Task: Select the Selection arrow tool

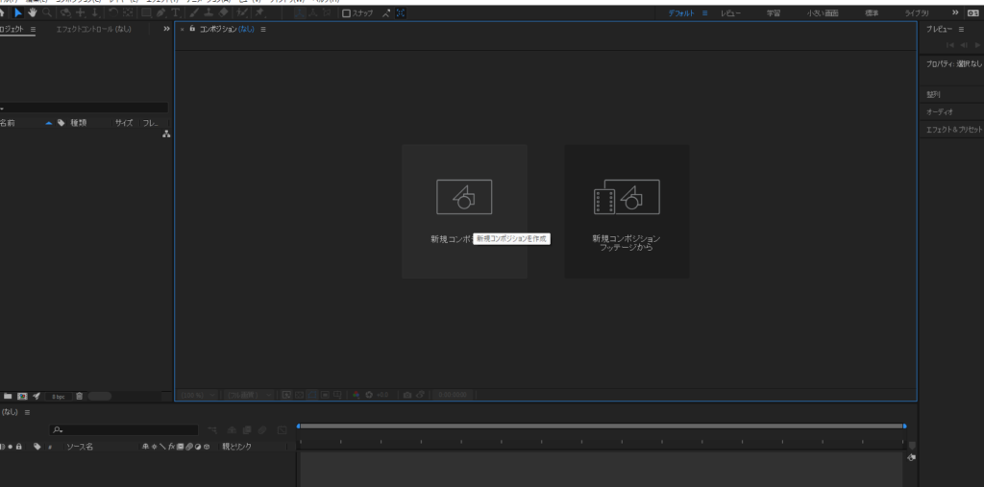Action: point(17,12)
